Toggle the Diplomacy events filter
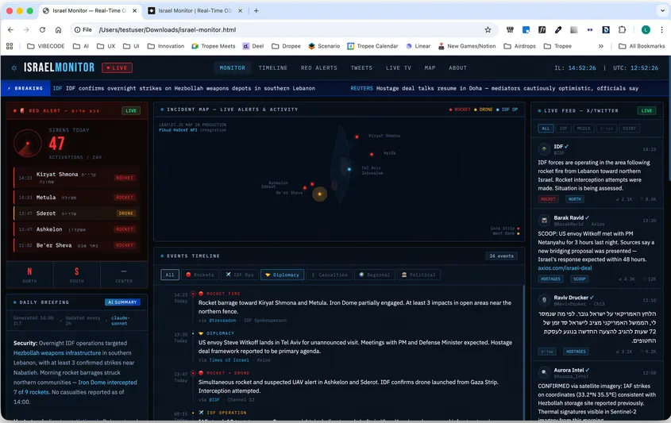 [282, 275]
